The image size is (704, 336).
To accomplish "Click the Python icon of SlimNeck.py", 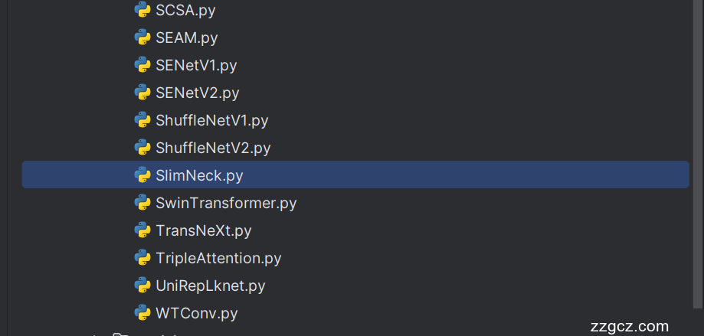I will pos(142,175).
